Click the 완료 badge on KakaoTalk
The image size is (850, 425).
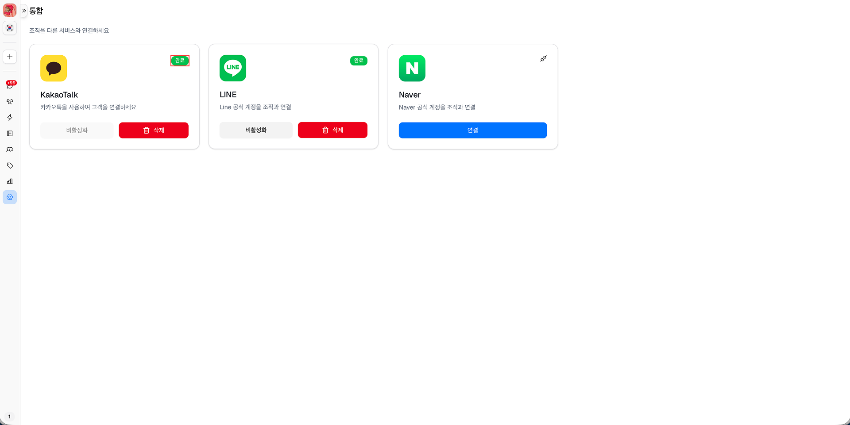(180, 61)
